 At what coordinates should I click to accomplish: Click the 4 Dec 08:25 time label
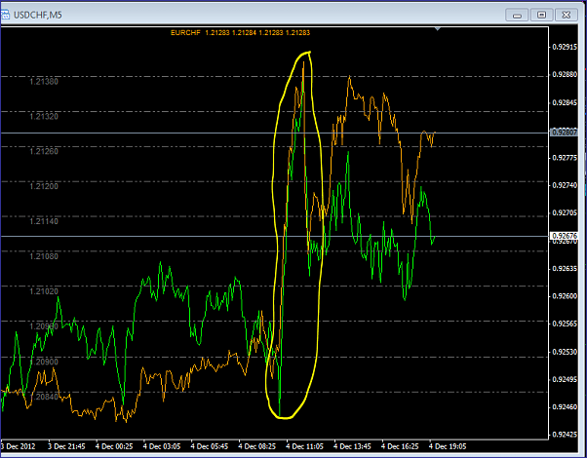258,446
